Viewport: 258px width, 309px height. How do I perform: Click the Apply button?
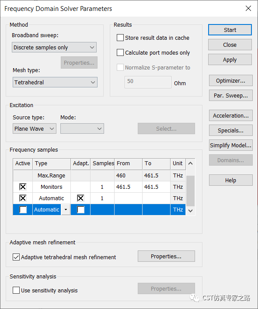tap(230, 59)
